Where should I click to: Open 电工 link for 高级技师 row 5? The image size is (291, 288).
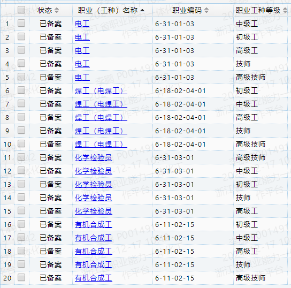coord(82,78)
